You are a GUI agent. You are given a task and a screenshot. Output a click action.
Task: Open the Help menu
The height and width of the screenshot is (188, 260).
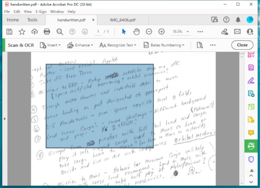(x=71, y=12)
